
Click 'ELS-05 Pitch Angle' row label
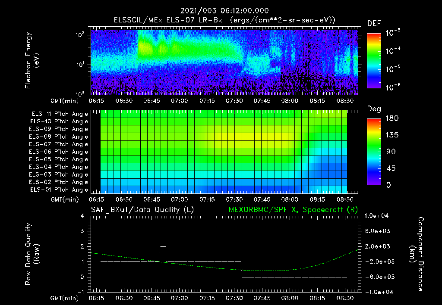(x=59, y=159)
